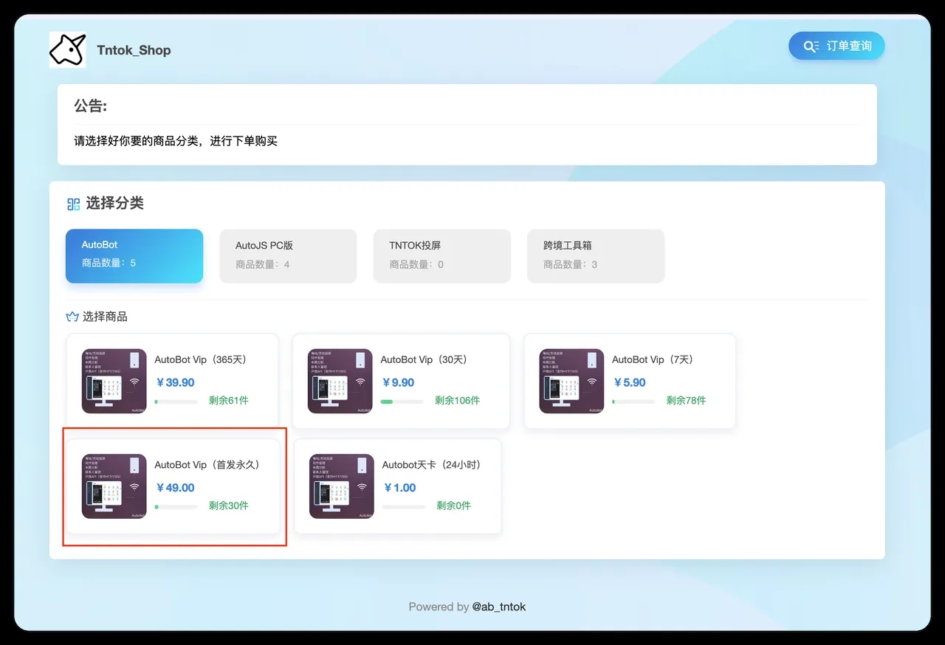The width and height of the screenshot is (945, 645).
Task: Switch to AutoJS PC版 category
Action: click(x=288, y=255)
